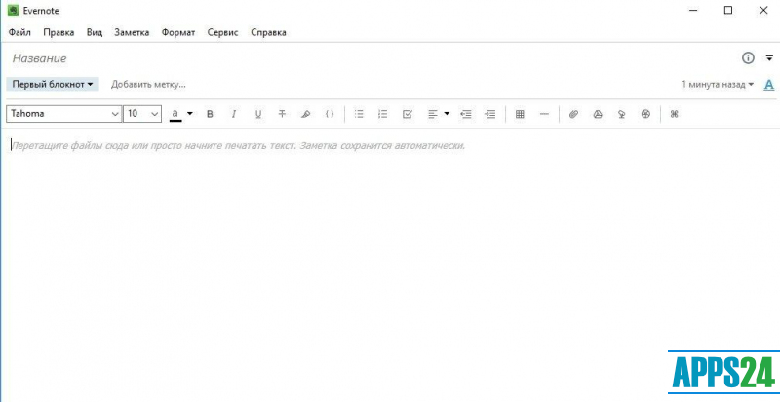Toggle italic text style
Image resolution: width=780 pixels, height=402 pixels.
[x=234, y=114]
